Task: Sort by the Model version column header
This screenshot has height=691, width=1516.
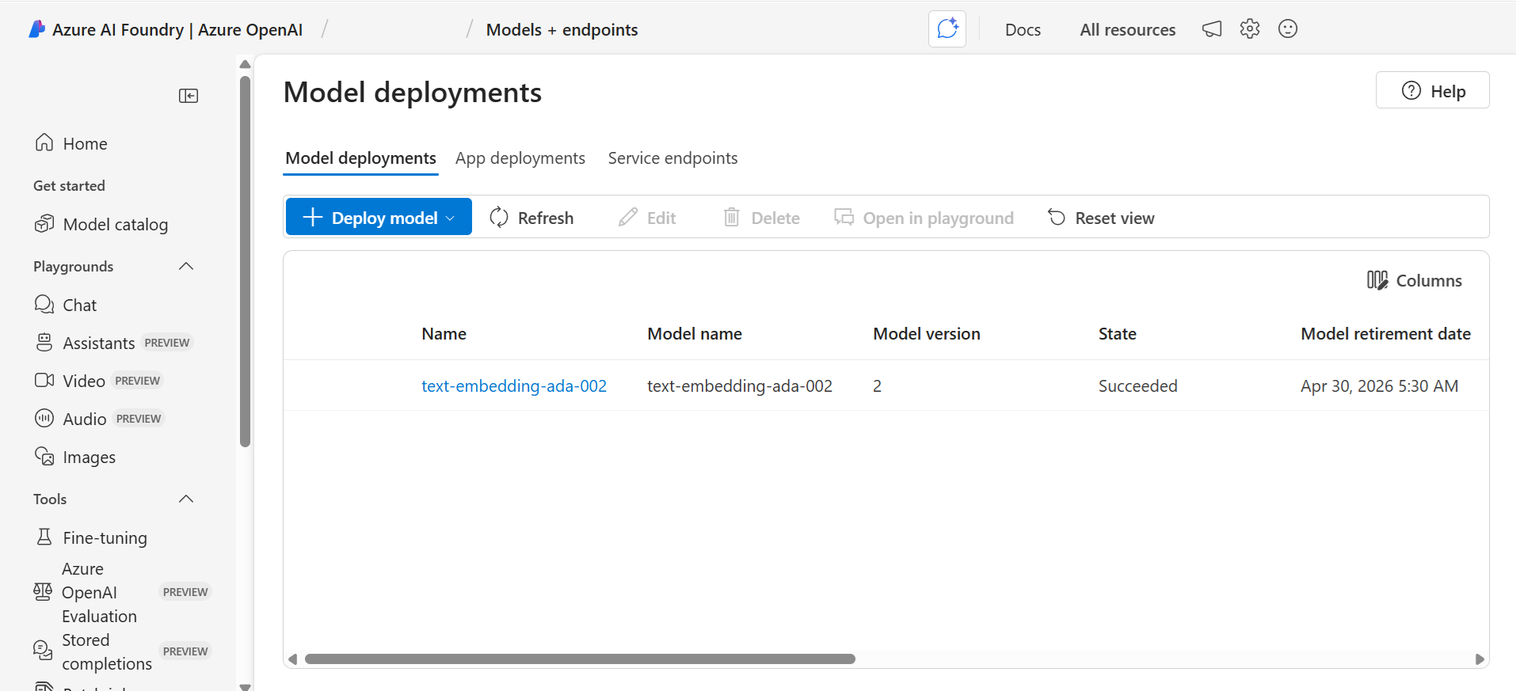Action: (927, 334)
